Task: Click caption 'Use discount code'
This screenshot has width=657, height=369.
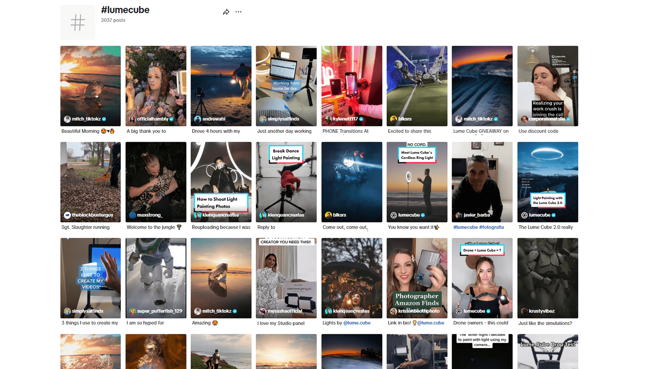Action: click(x=538, y=131)
